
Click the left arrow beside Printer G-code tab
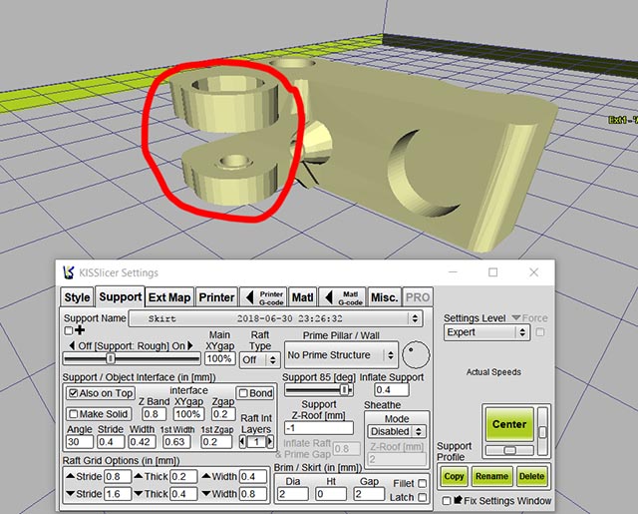click(250, 297)
